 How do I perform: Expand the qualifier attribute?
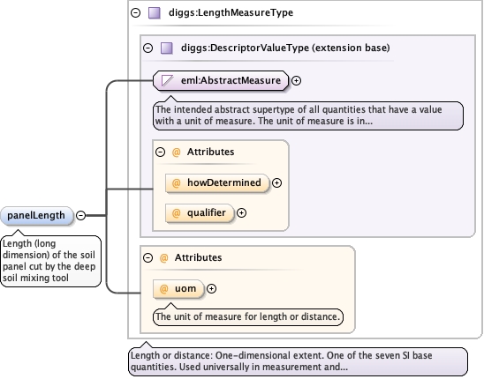pyautogui.click(x=241, y=213)
